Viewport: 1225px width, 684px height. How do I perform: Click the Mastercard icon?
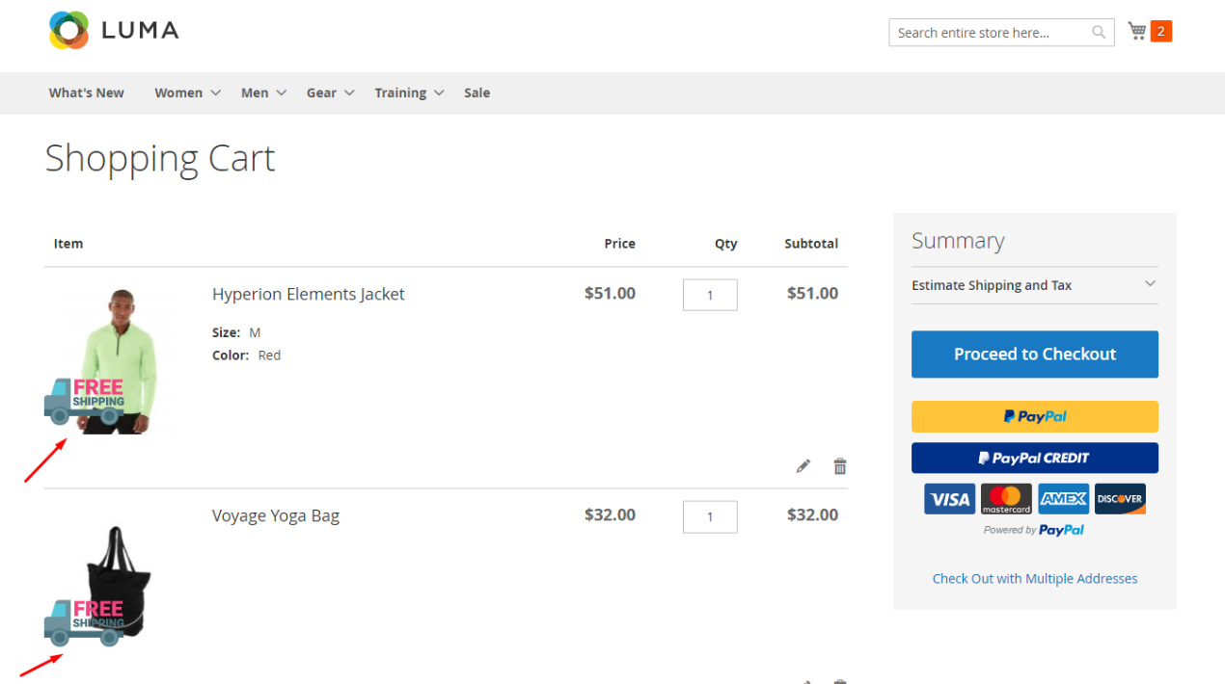click(1006, 499)
